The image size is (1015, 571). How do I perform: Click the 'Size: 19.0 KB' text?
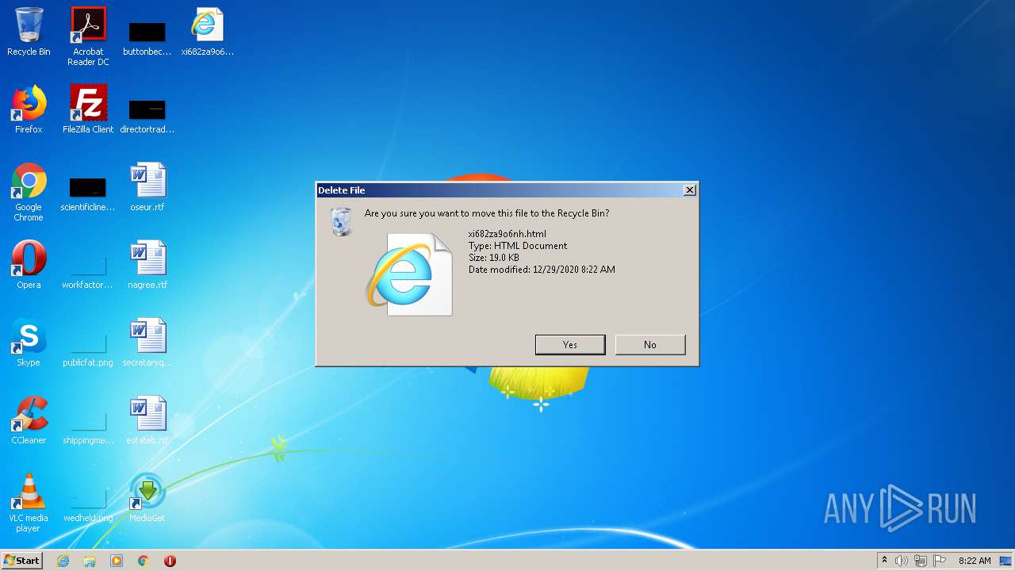point(494,258)
